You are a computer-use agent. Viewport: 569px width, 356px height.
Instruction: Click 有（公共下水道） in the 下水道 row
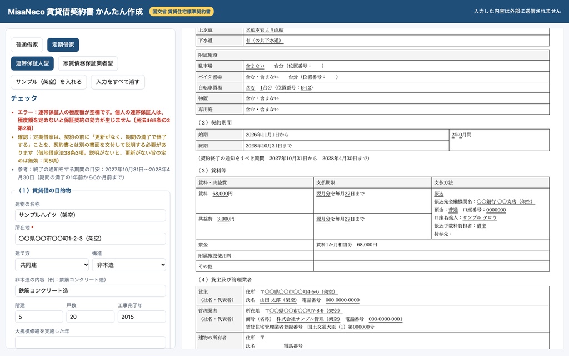[x=264, y=40]
